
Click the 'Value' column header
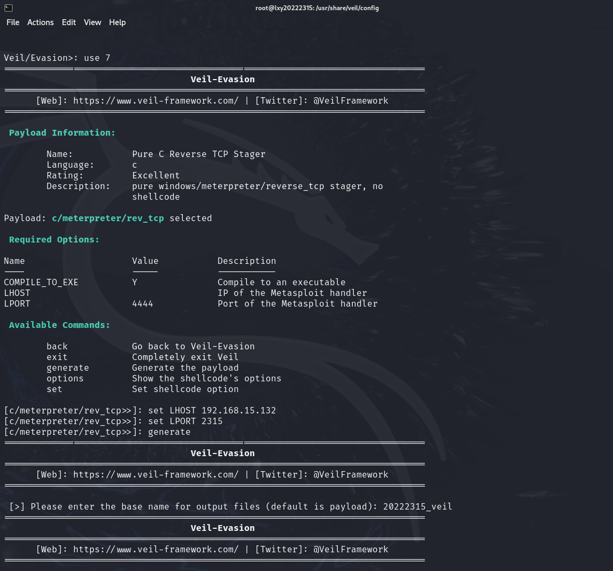click(145, 261)
